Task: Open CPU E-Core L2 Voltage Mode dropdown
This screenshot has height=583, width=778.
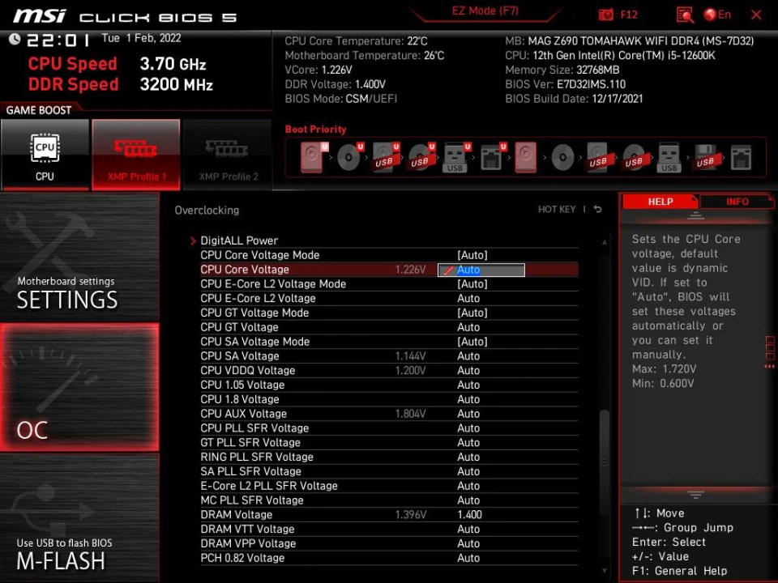Action: point(472,283)
